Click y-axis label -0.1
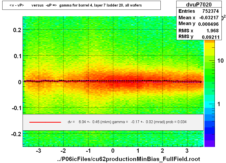Screen dimensions: 226x163 (17, 108)
